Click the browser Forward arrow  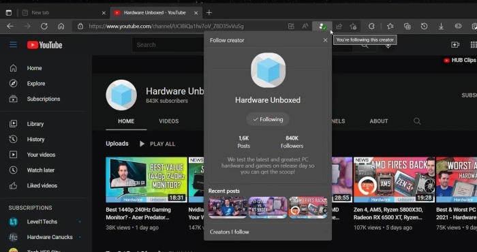tap(27, 27)
